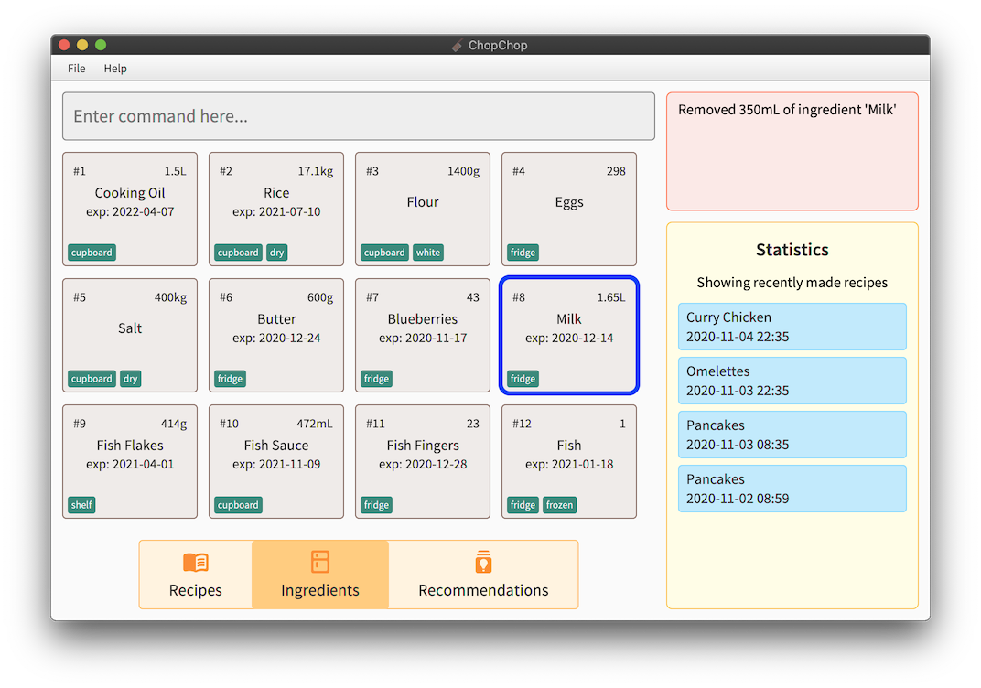Screen dimensions: 981x688
Task: Open Pancakes entry dated 2020-11-03
Action: [792, 435]
